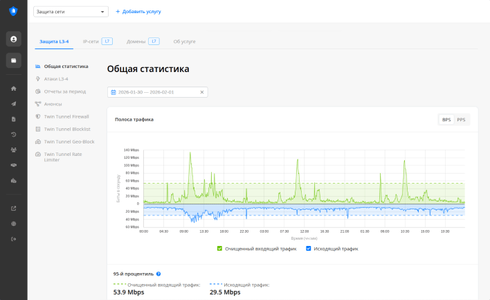
Task: Open the Защита сети service dropdown
Action: click(71, 12)
